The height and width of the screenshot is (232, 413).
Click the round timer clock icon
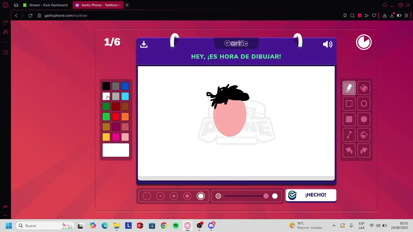364,42
